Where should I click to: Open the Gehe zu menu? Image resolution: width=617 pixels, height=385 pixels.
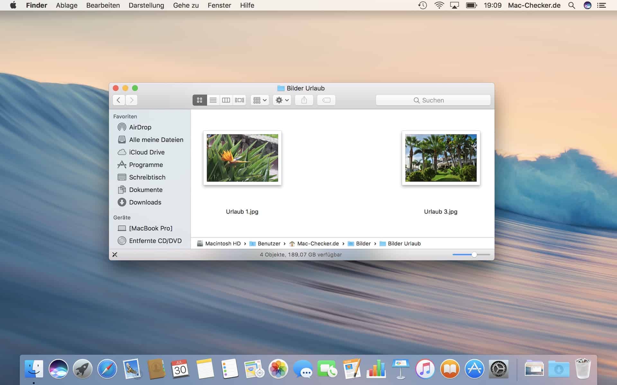click(186, 5)
